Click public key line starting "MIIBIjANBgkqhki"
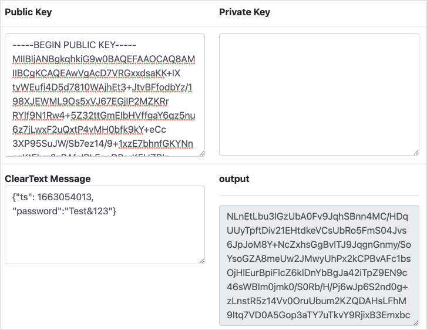The width and height of the screenshot is (427, 330). (103, 59)
